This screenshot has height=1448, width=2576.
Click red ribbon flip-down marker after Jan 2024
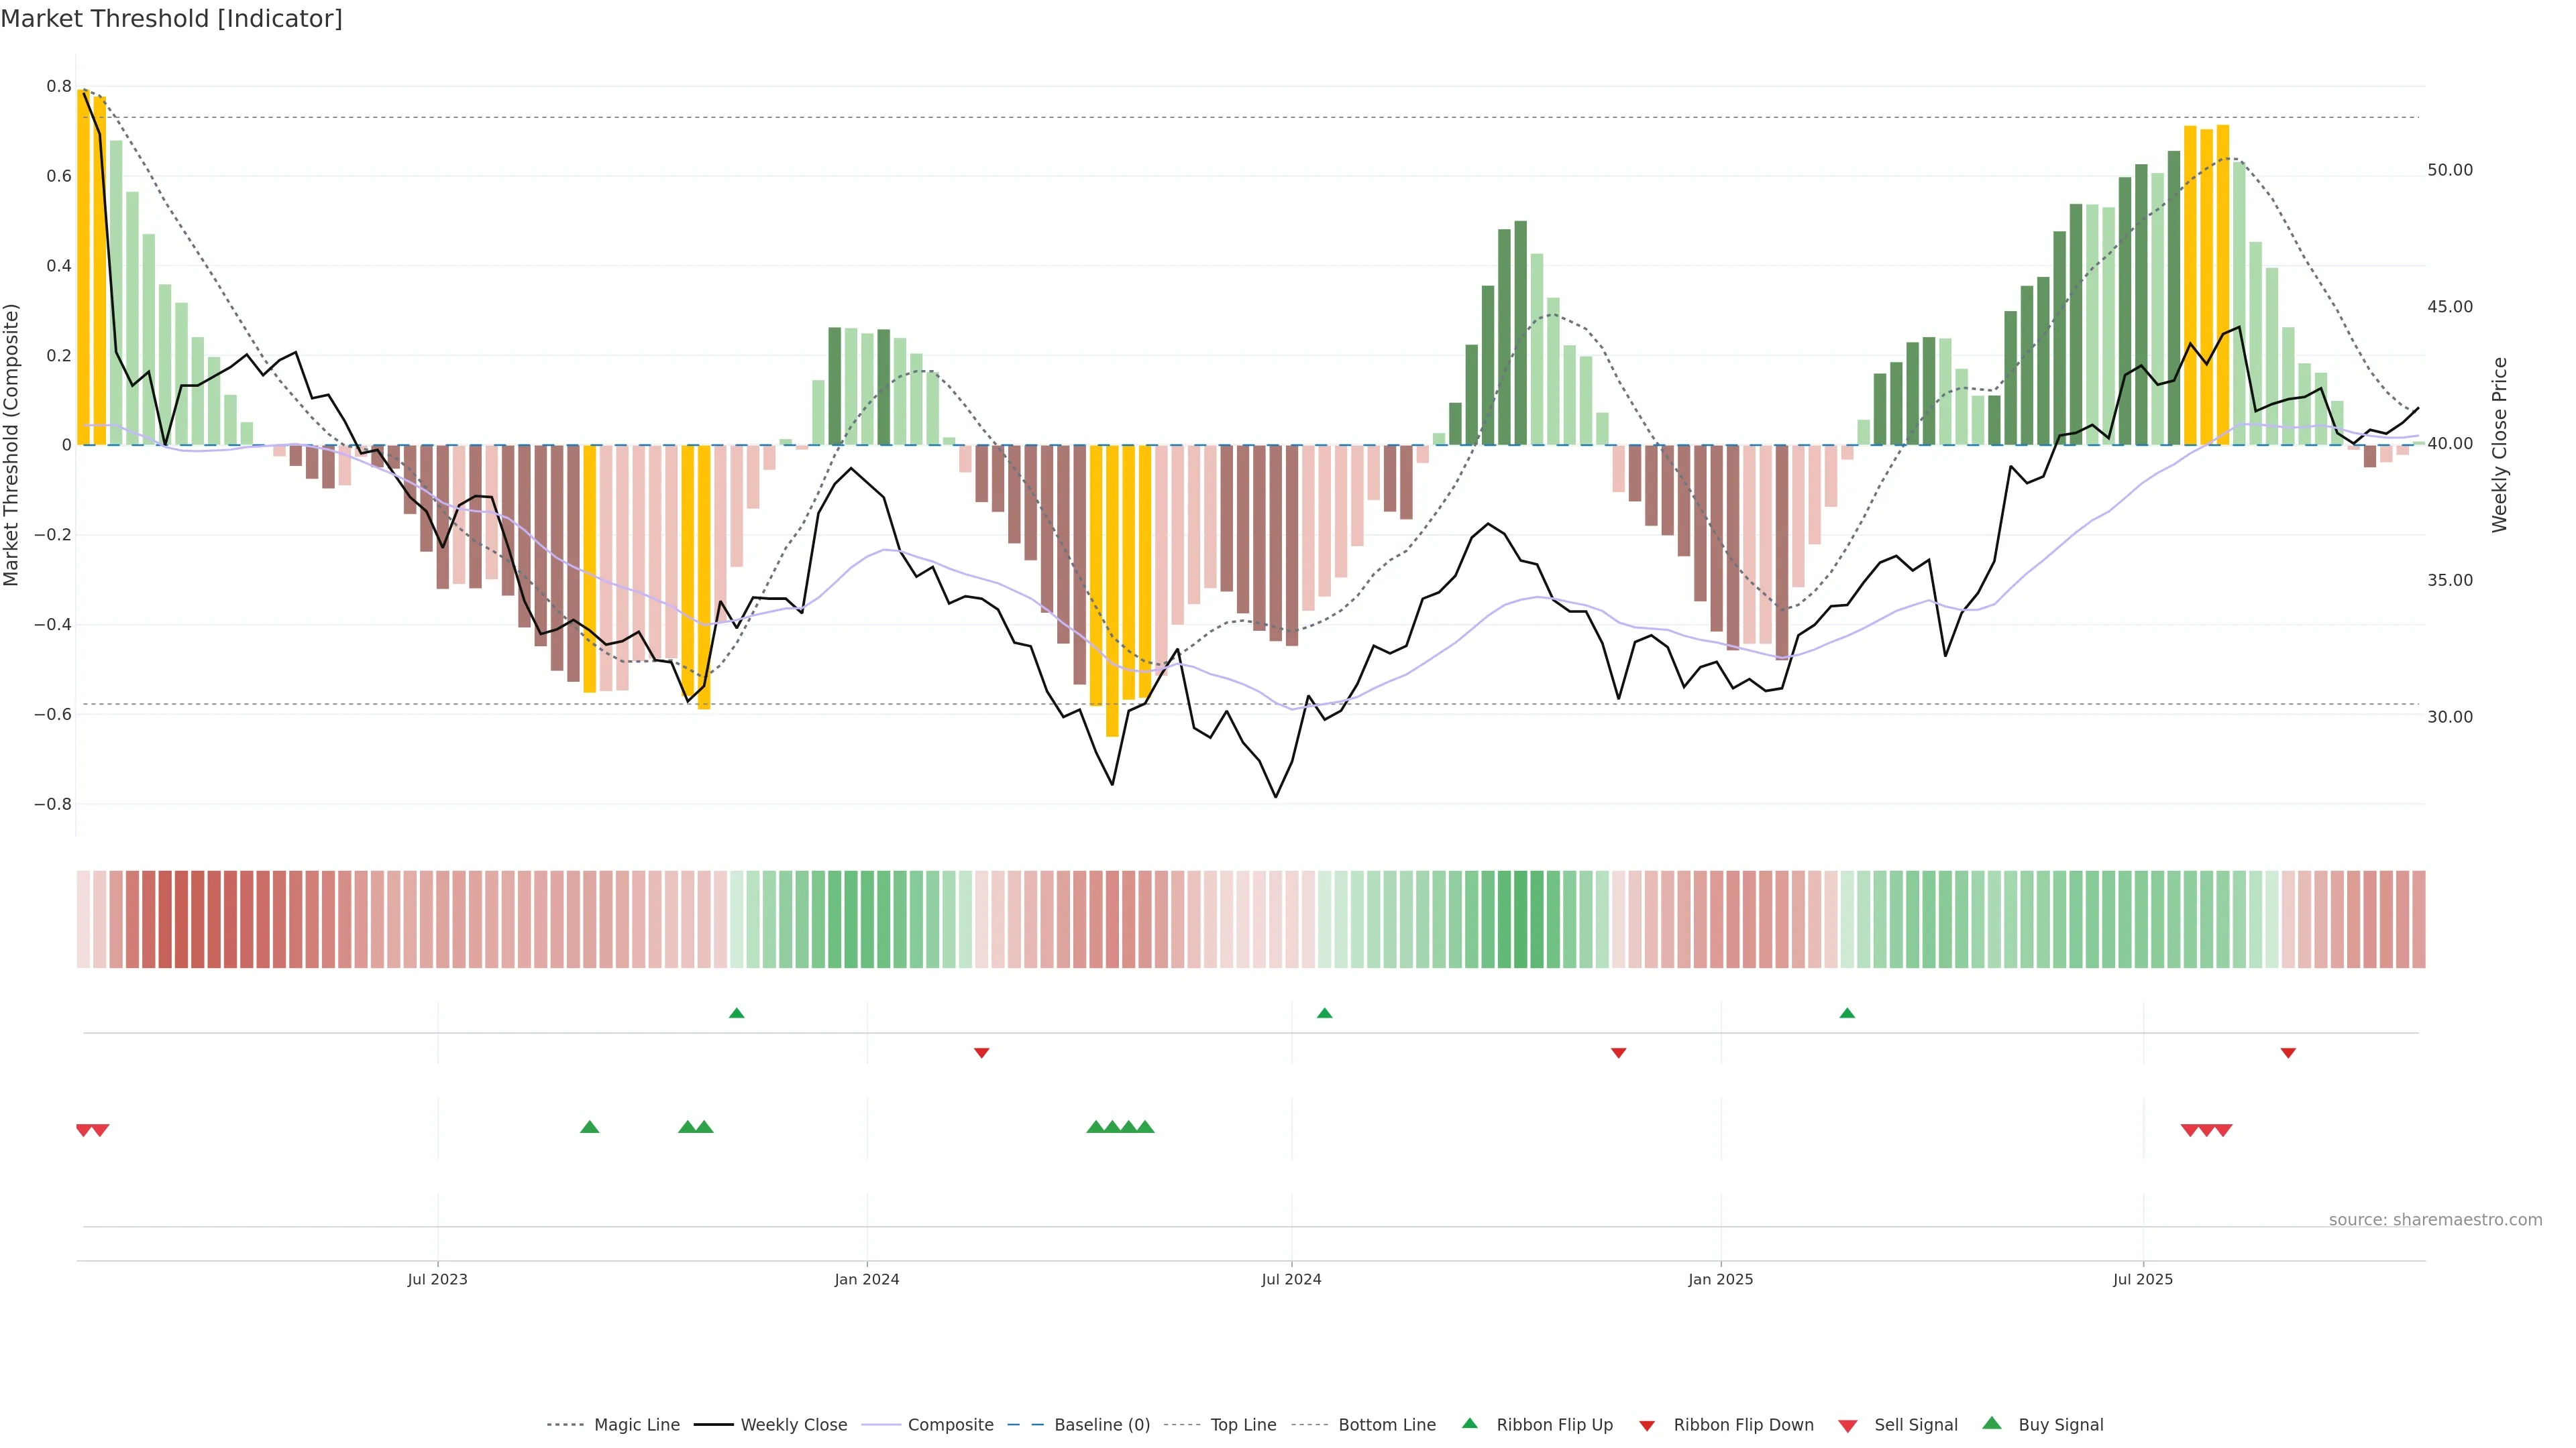(982, 1053)
